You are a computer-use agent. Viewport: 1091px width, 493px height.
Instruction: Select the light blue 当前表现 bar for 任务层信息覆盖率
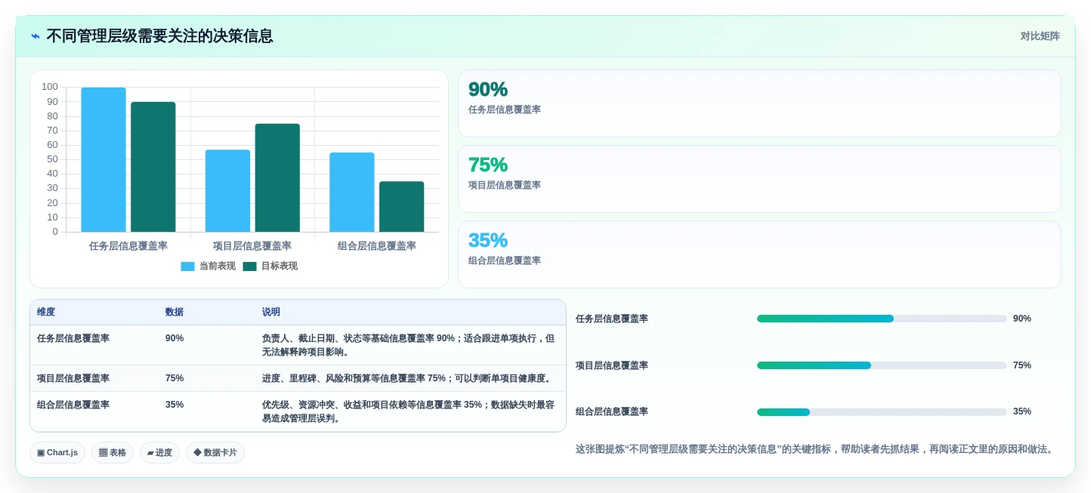click(x=104, y=159)
